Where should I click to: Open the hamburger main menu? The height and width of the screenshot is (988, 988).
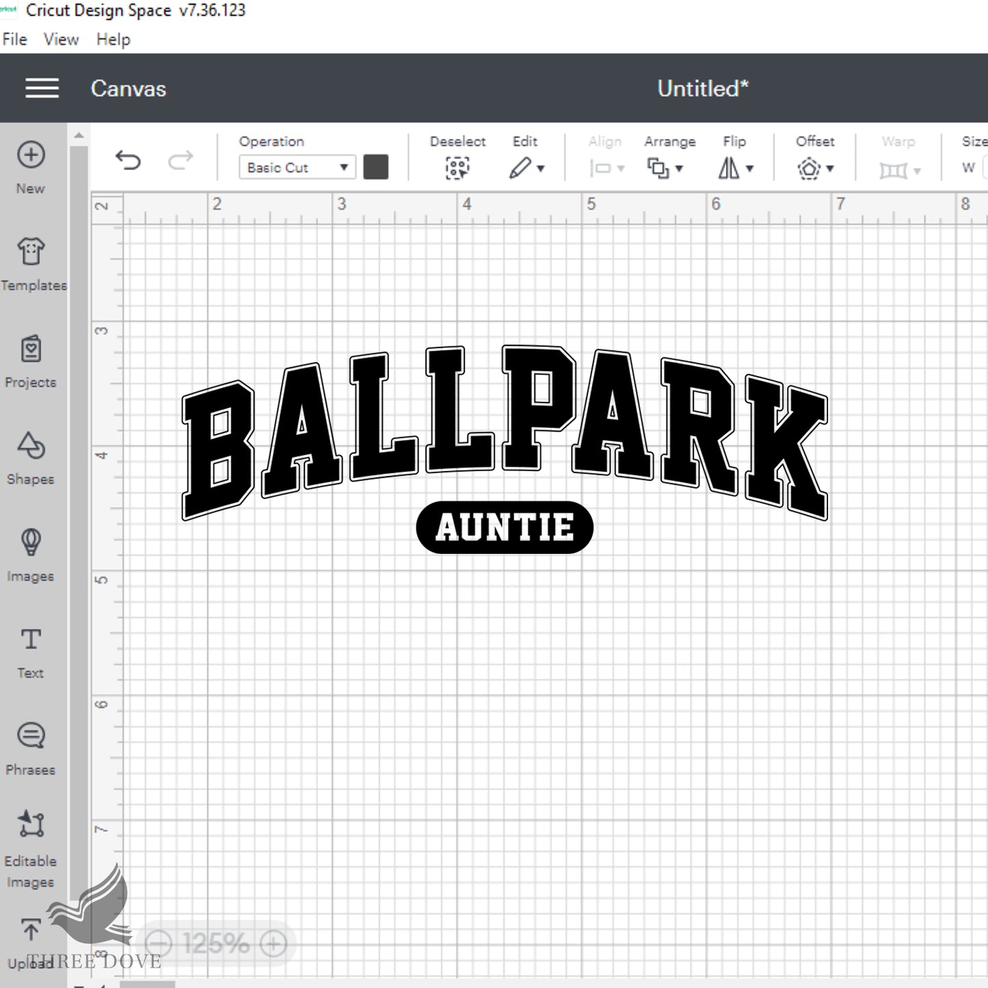(x=42, y=88)
